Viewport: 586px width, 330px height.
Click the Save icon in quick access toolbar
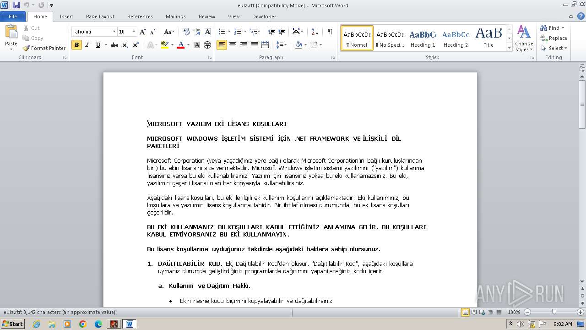16,5
